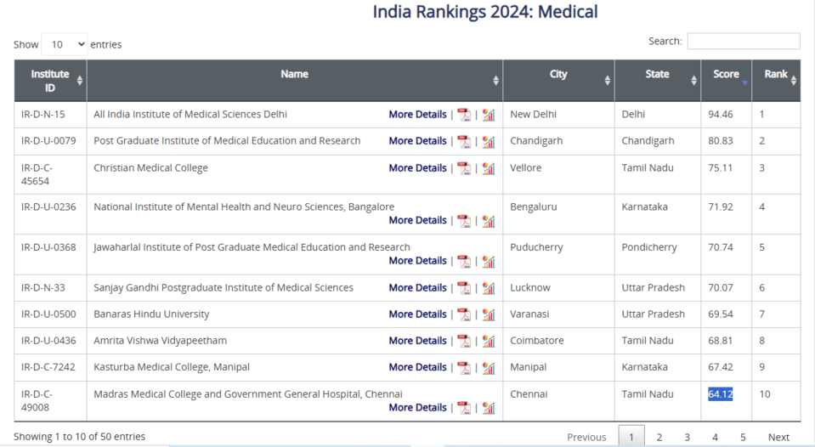This screenshot has height=447, width=815.
Task: Go to pagination page 3
Action: pyautogui.click(x=688, y=437)
